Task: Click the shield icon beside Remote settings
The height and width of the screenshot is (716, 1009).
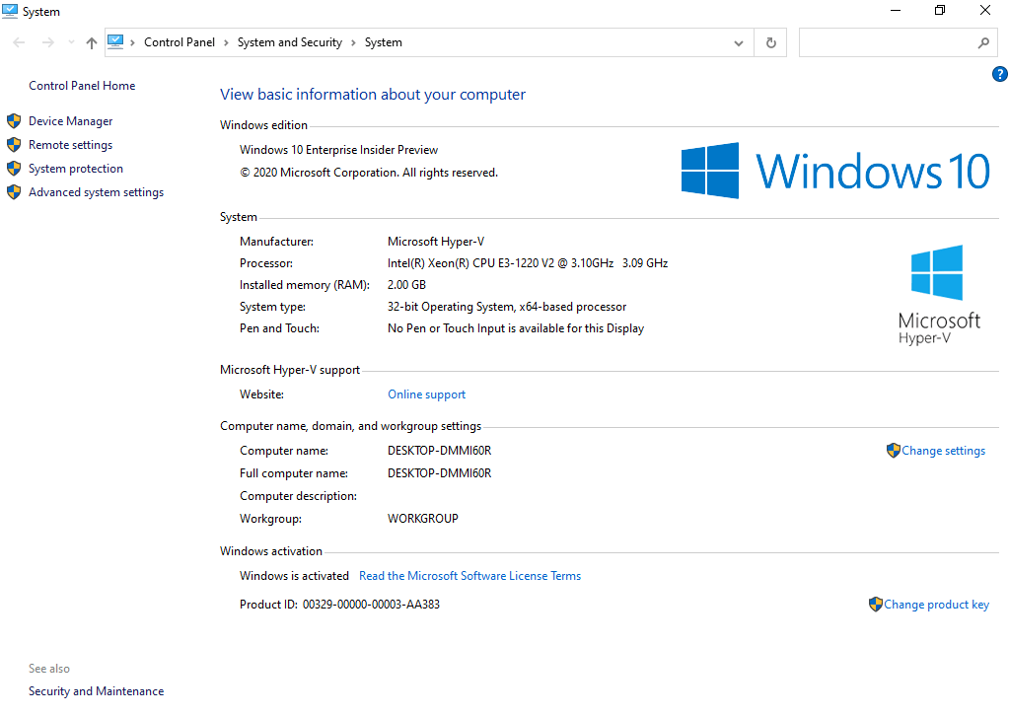Action: point(14,145)
